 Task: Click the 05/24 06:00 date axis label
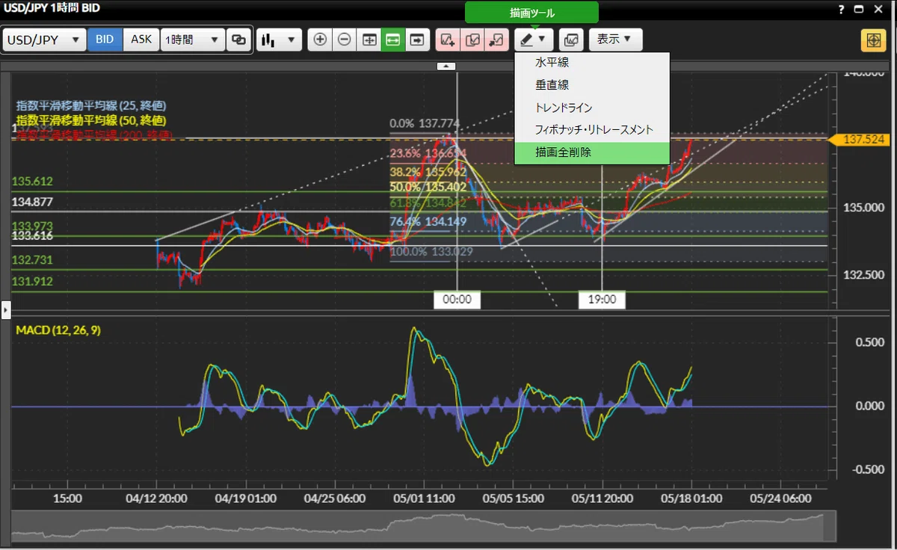[x=781, y=498]
